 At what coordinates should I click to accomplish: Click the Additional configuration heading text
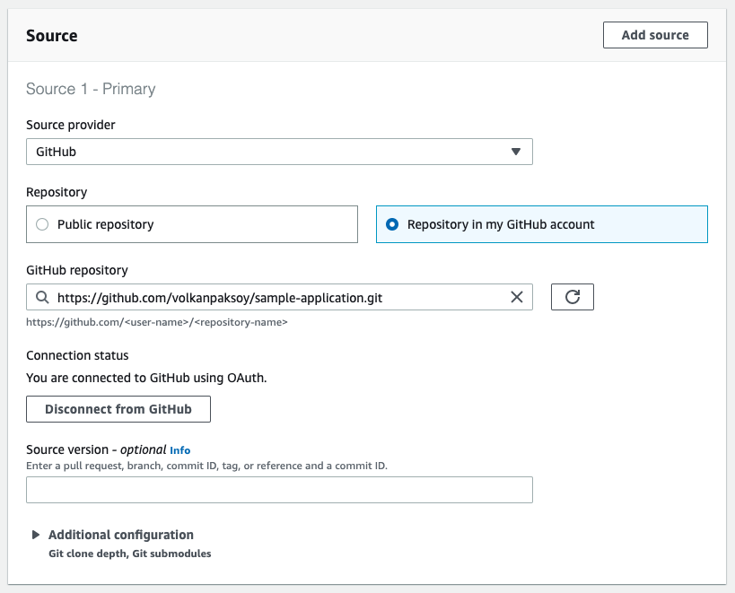[x=121, y=535]
